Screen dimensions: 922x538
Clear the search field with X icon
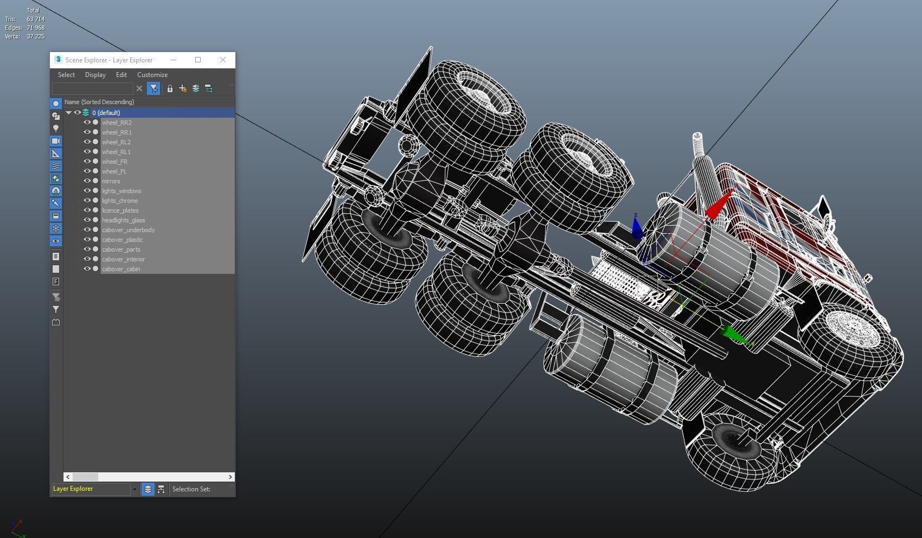pyautogui.click(x=139, y=88)
